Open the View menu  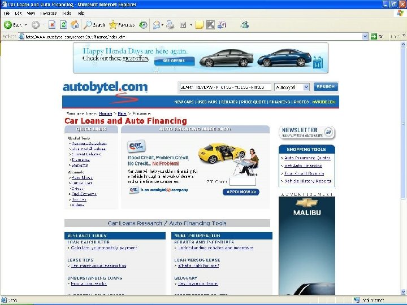click(x=31, y=13)
